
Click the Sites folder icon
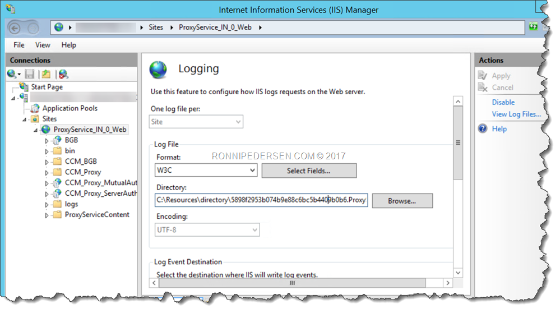35,118
